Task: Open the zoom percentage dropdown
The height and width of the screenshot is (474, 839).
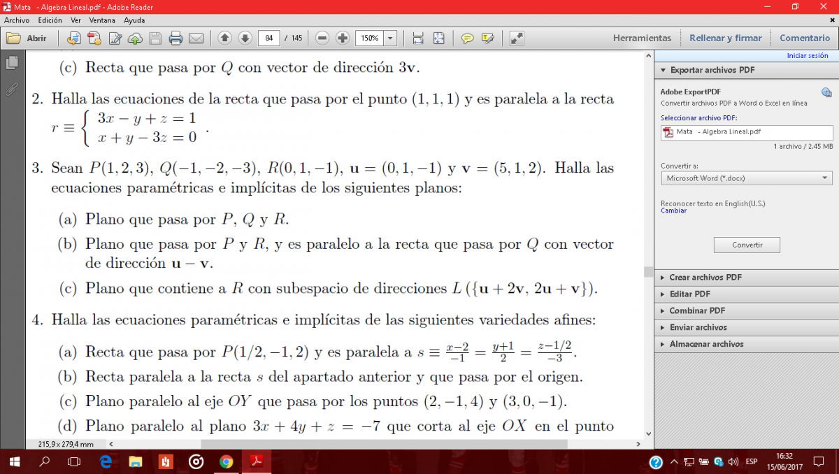Action: [x=390, y=38]
